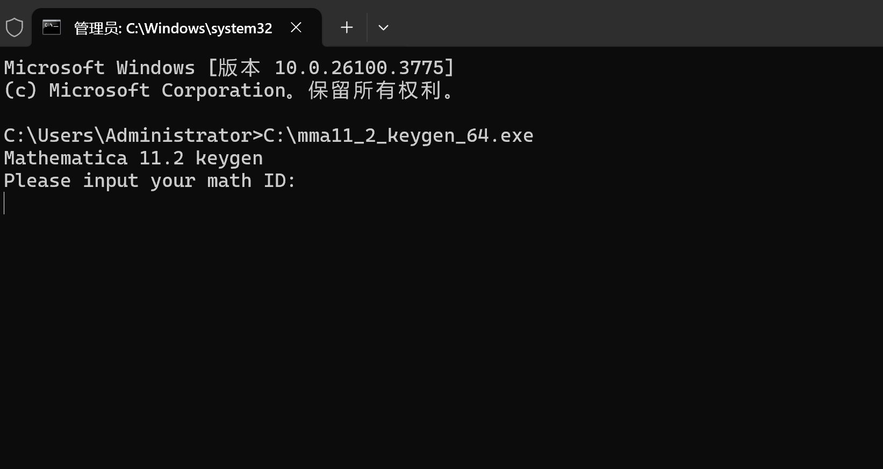This screenshot has height=469, width=883.
Task: Select the 管理员: C:\Windows\system32 tab title
Action: tap(173, 28)
